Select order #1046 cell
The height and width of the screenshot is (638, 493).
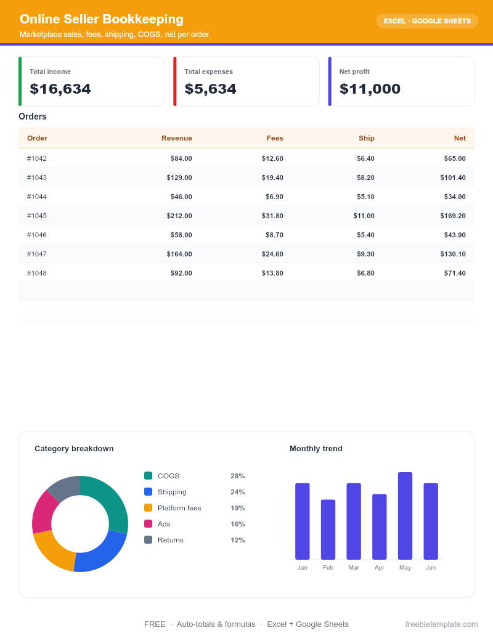pyautogui.click(x=36, y=235)
